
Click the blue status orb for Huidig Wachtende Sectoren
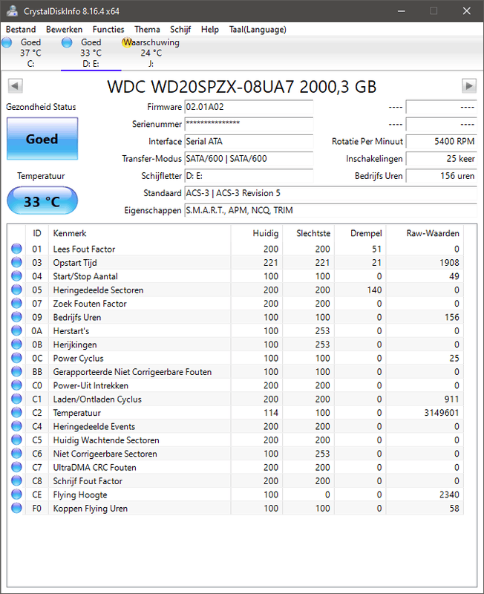16,440
